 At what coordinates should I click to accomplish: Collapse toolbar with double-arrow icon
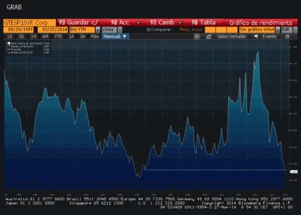pyautogui.click(x=197, y=37)
